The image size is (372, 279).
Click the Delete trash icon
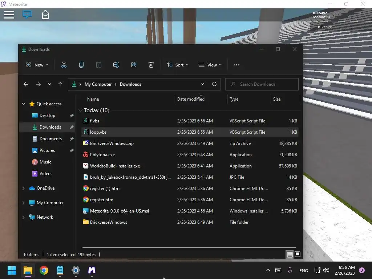(151, 65)
